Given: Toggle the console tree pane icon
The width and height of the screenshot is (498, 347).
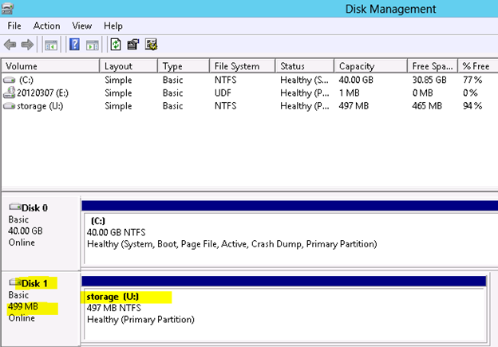Looking at the screenshot, I should (x=51, y=45).
